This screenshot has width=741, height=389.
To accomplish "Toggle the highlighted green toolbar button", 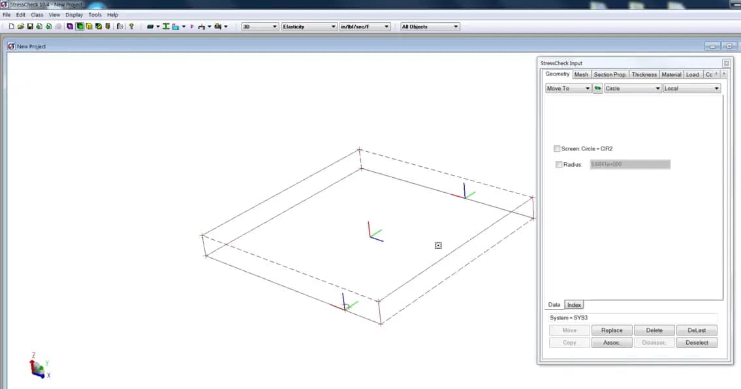I will 79,26.
